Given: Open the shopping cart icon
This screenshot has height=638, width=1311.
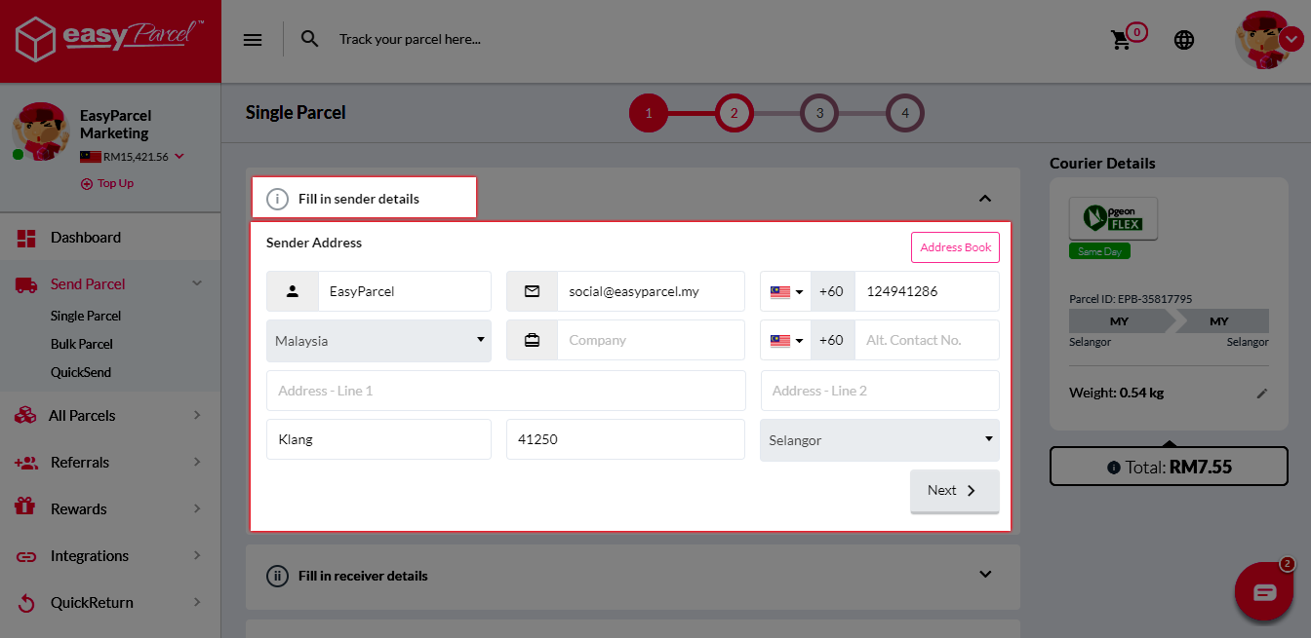Looking at the screenshot, I should pyautogui.click(x=1122, y=40).
